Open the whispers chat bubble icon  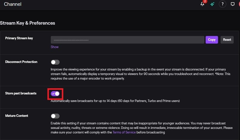coord(232,4)
